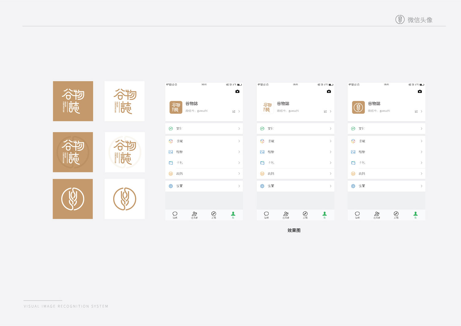Pick the brown tile with white wheat emblem
The image size is (461, 326).
[x=73, y=199]
